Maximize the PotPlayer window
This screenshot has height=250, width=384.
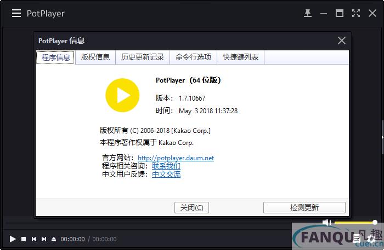340,13
